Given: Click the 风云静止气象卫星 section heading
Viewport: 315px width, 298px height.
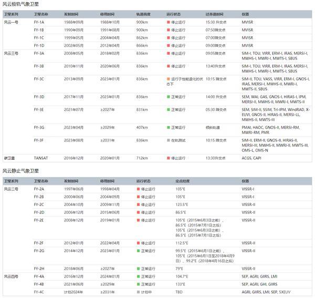Looking at the screenshot, I should [20, 171].
